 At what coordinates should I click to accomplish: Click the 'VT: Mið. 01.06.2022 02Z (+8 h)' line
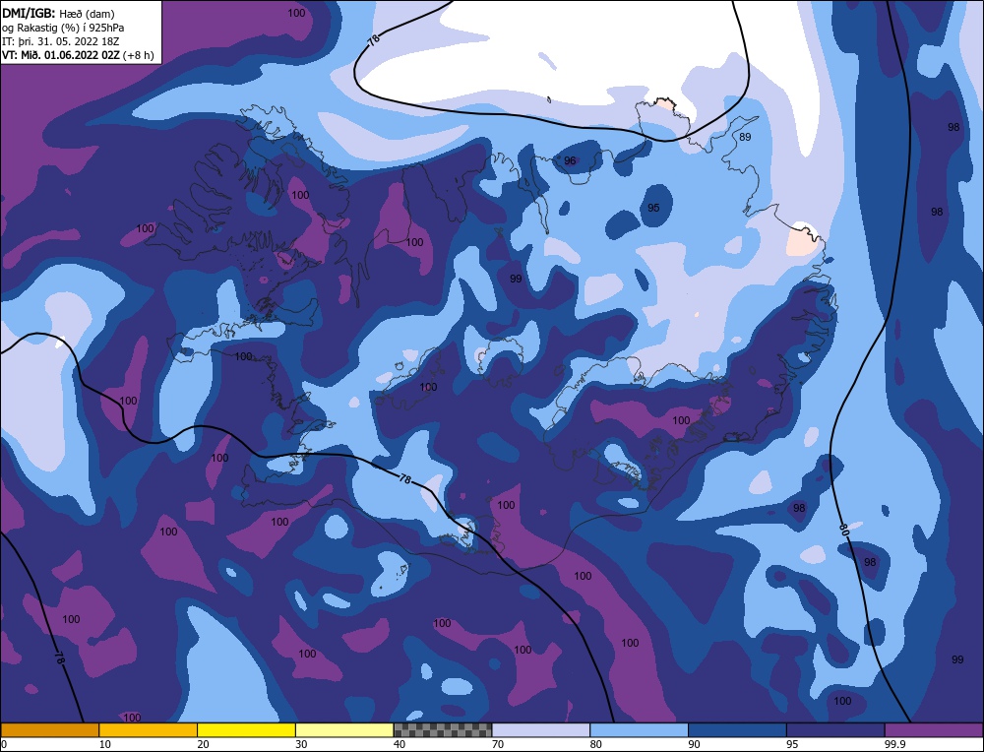click(78, 55)
